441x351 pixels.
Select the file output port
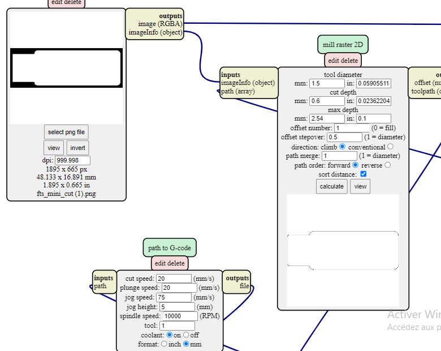244,286
